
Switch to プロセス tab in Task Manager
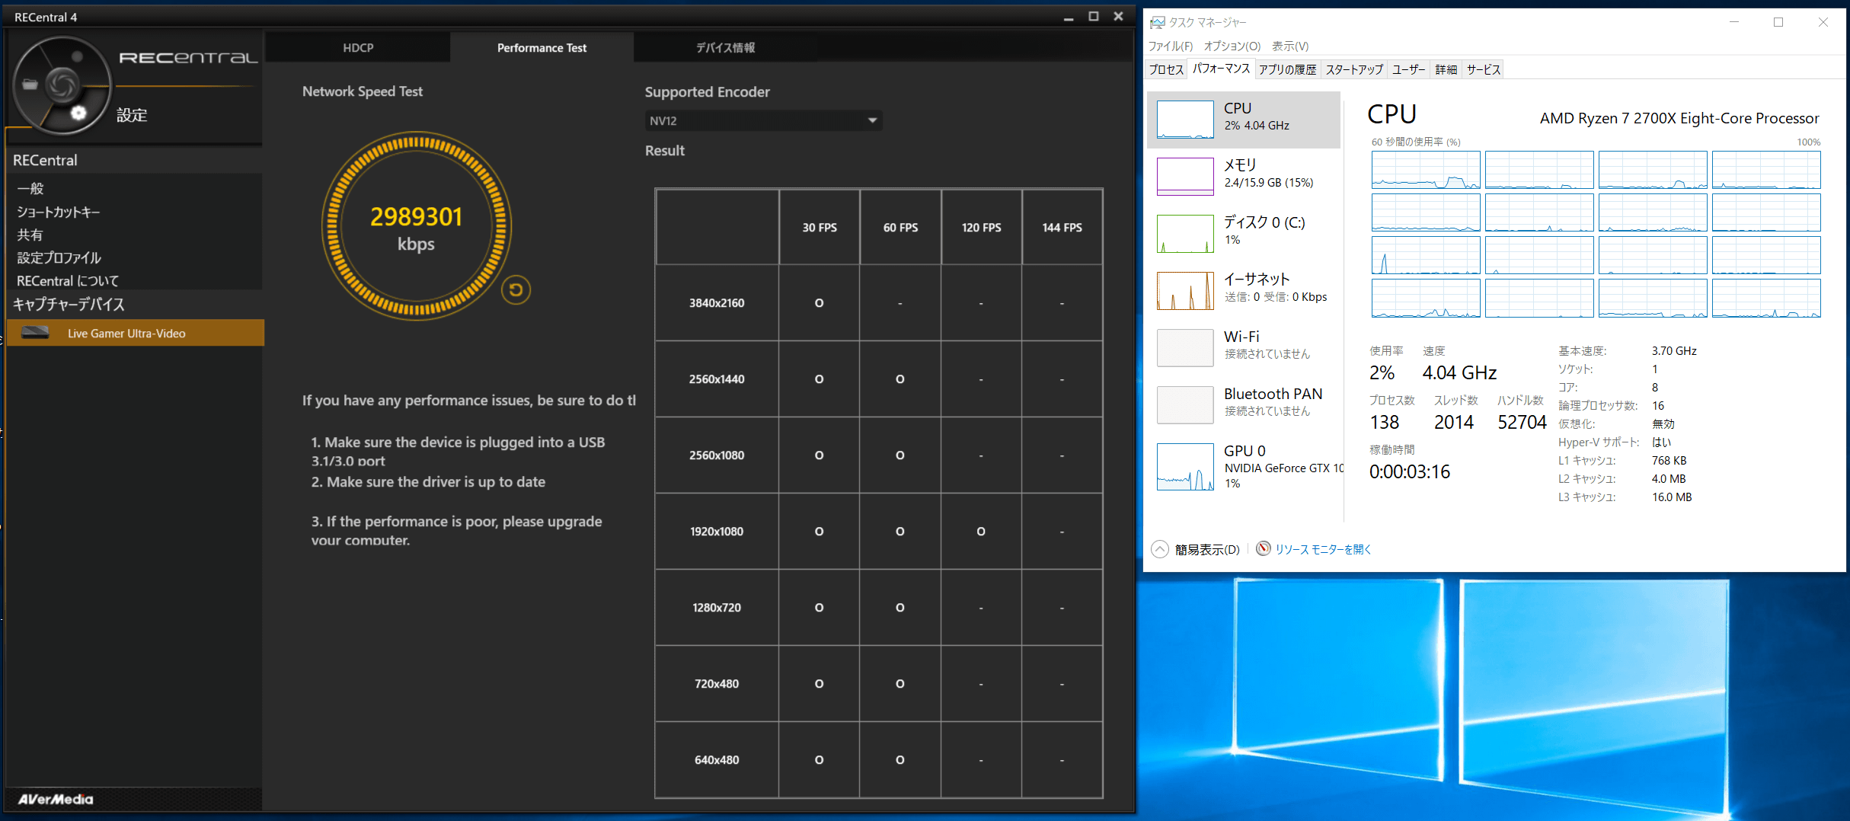(x=1166, y=69)
